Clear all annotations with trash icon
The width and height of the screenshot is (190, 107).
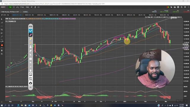[x=31, y=71]
